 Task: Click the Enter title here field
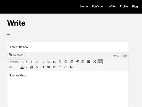(68, 47)
